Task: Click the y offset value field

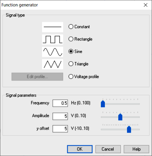Action: point(60,129)
